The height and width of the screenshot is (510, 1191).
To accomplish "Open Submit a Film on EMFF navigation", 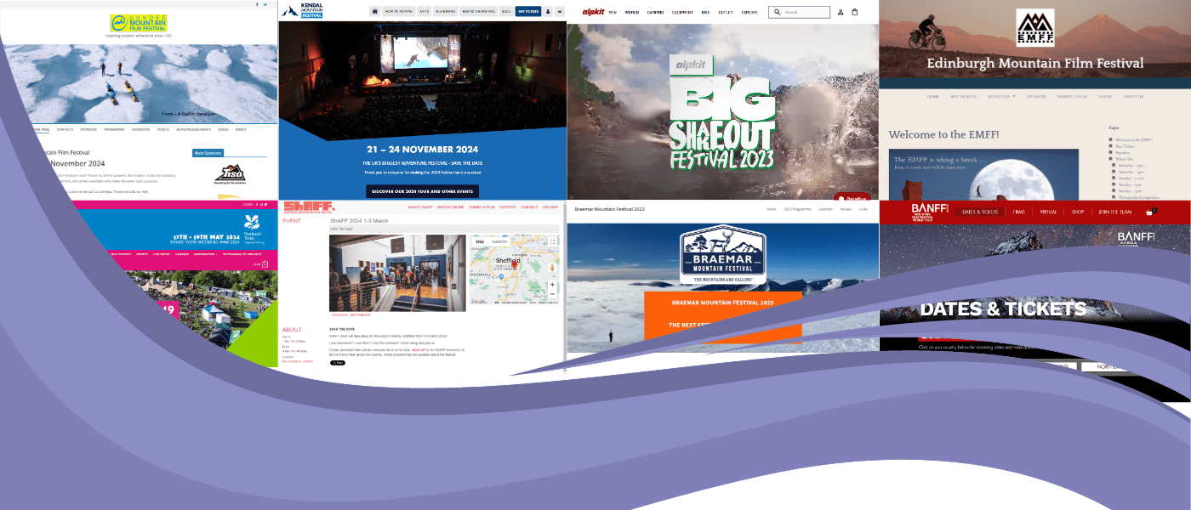I will 1071,96.
